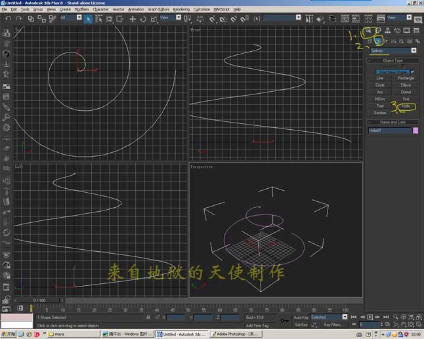Choose the rectangular selection region tool
424x339 pixels.
109,19
